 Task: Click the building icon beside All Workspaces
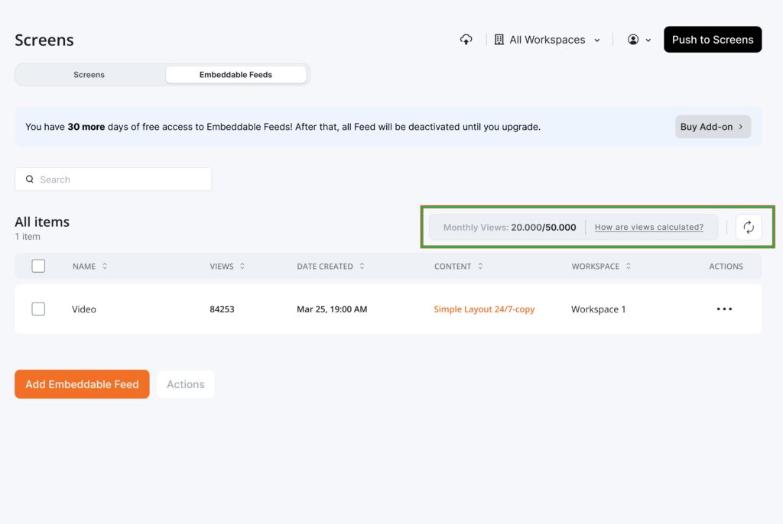[499, 40]
